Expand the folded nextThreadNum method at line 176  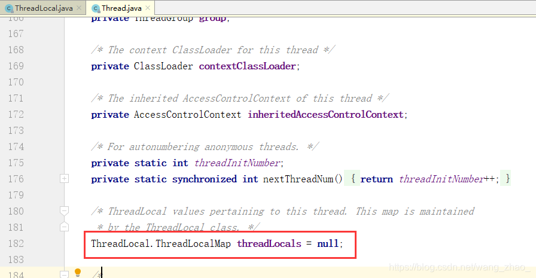(64, 178)
